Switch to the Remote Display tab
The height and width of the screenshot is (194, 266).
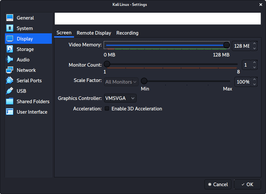tap(94, 33)
